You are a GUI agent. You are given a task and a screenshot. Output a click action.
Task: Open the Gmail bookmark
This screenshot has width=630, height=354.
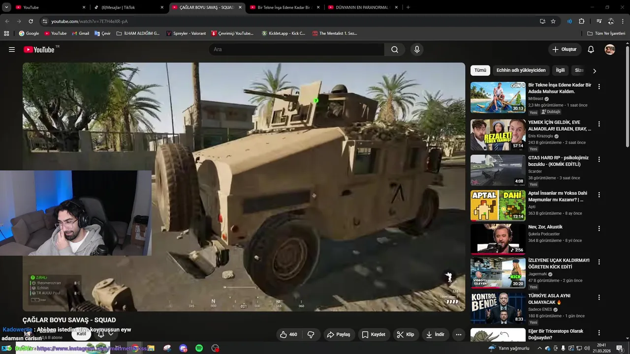coord(80,33)
